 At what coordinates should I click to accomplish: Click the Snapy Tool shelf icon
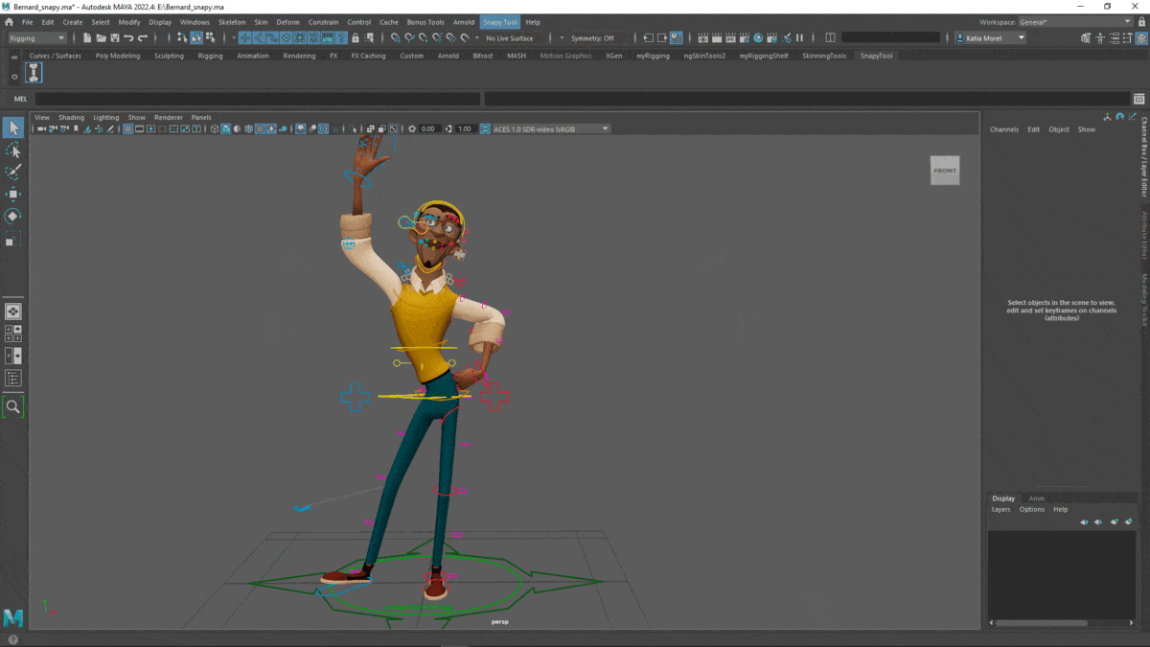pyautogui.click(x=34, y=74)
